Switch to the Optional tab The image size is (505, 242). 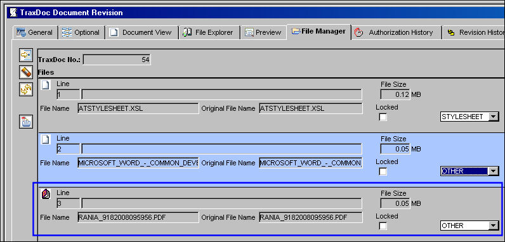tap(81, 32)
